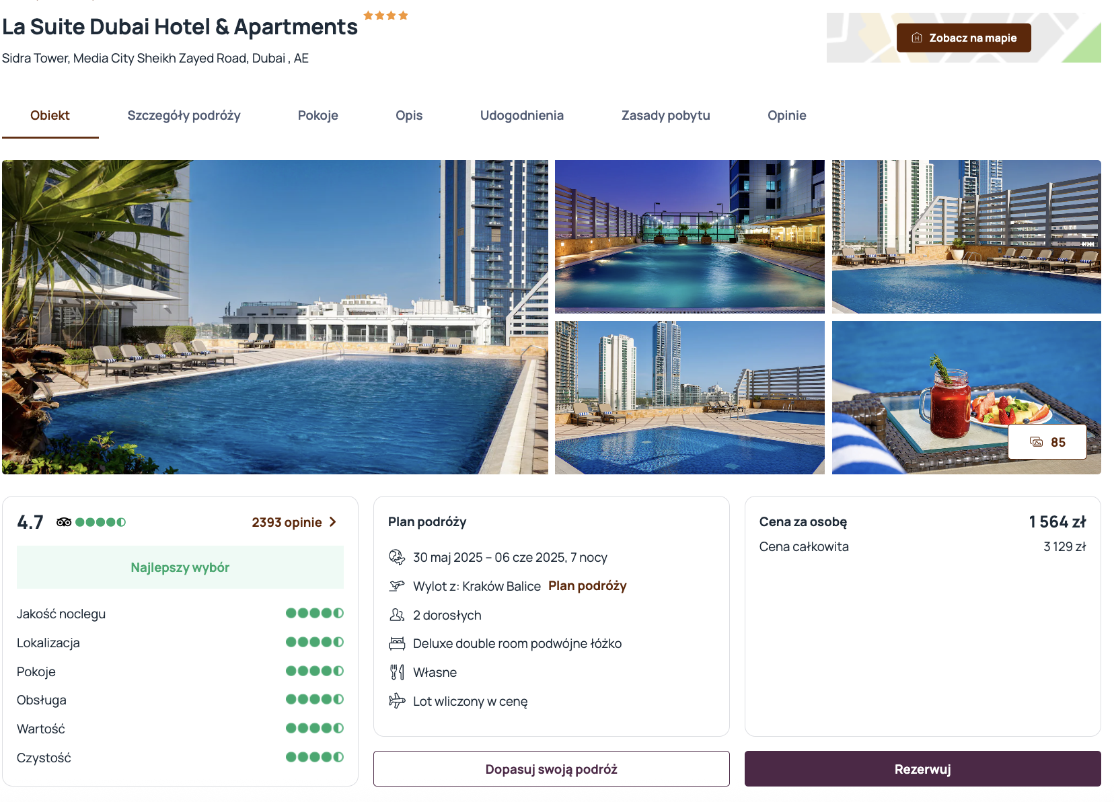Click the four-star hotel rating icons
This screenshot has width=1114, height=802.
(x=386, y=15)
